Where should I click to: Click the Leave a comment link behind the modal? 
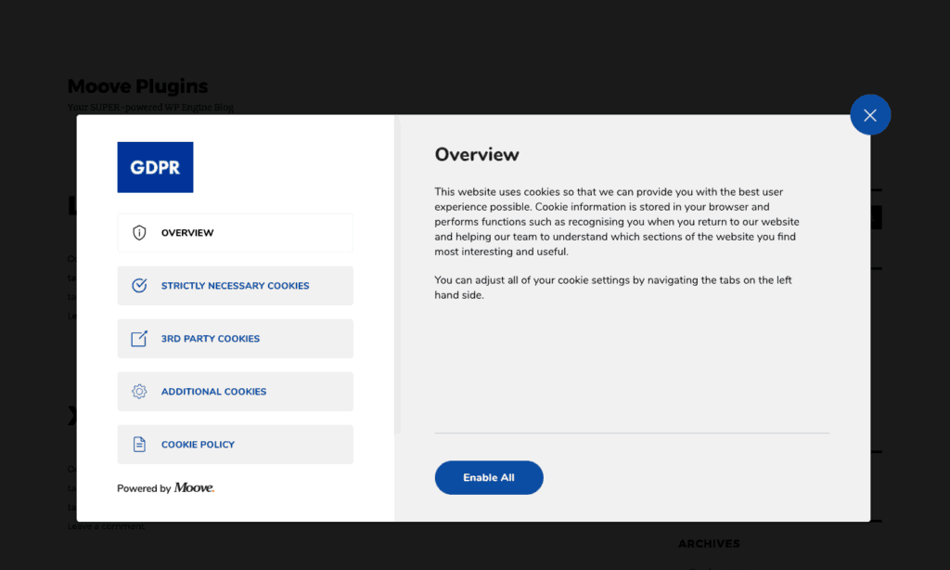(106, 526)
